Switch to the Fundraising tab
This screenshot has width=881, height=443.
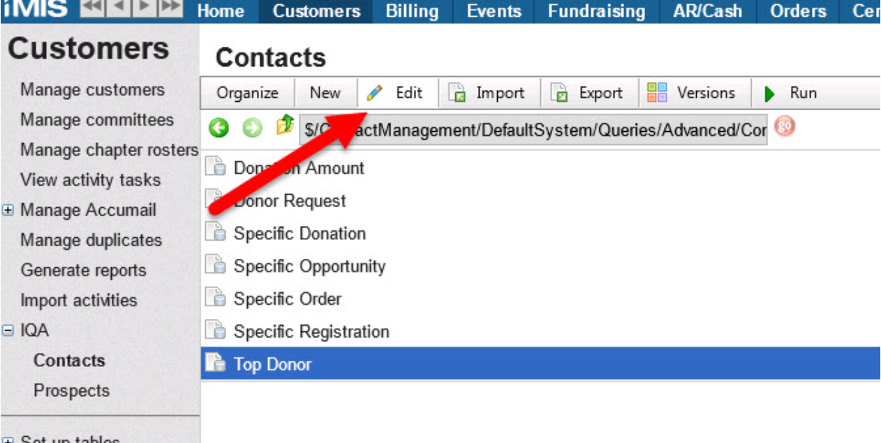click(596, 12)
